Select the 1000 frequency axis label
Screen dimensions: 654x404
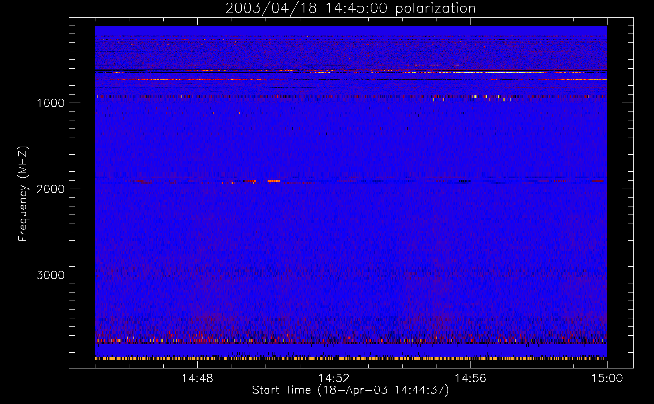51,103
